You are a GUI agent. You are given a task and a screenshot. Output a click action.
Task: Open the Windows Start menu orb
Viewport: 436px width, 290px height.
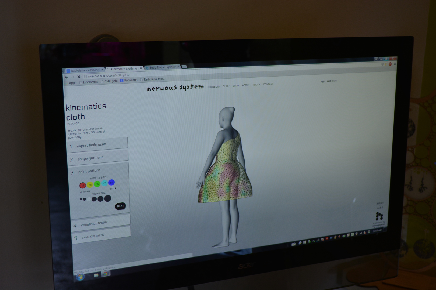tap(80, 277)
